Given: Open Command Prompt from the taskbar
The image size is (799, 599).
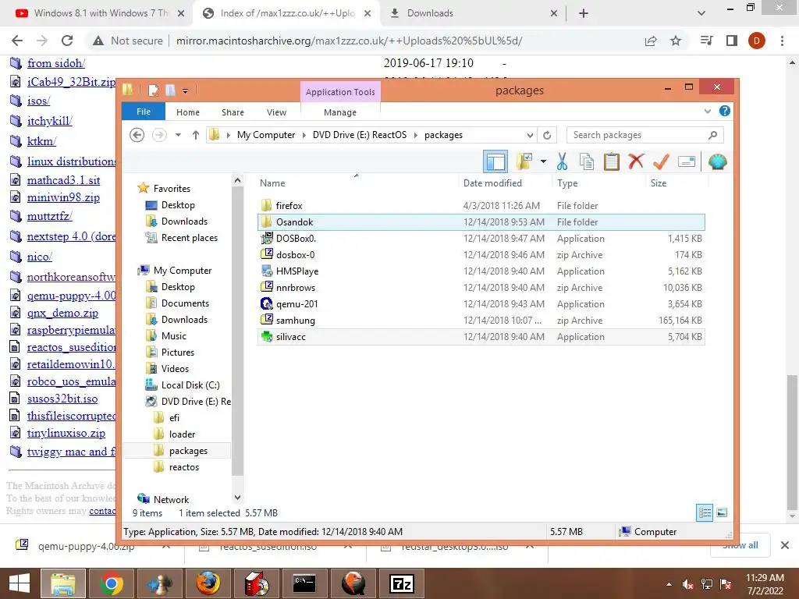Looking at the screenshot, I should (x=304, y=583).
